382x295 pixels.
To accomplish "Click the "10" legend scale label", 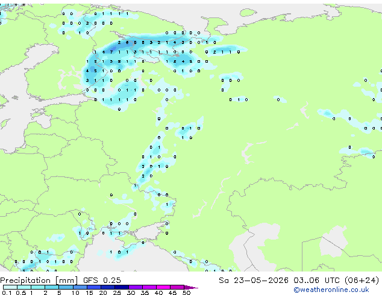I will pyautogui.click(x=75, y=293).
